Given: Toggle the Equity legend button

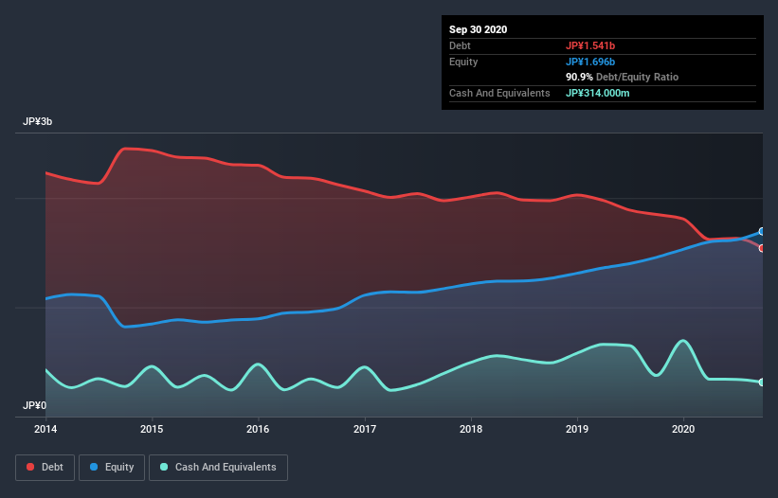Looking at the screenshot, I should coord(112,468).
